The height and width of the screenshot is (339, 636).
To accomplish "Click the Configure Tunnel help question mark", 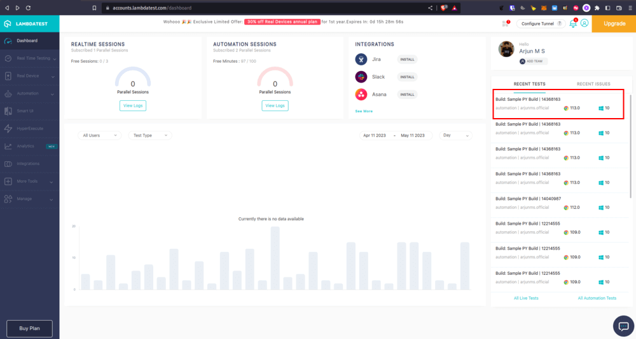I will (x=560, y=24).
